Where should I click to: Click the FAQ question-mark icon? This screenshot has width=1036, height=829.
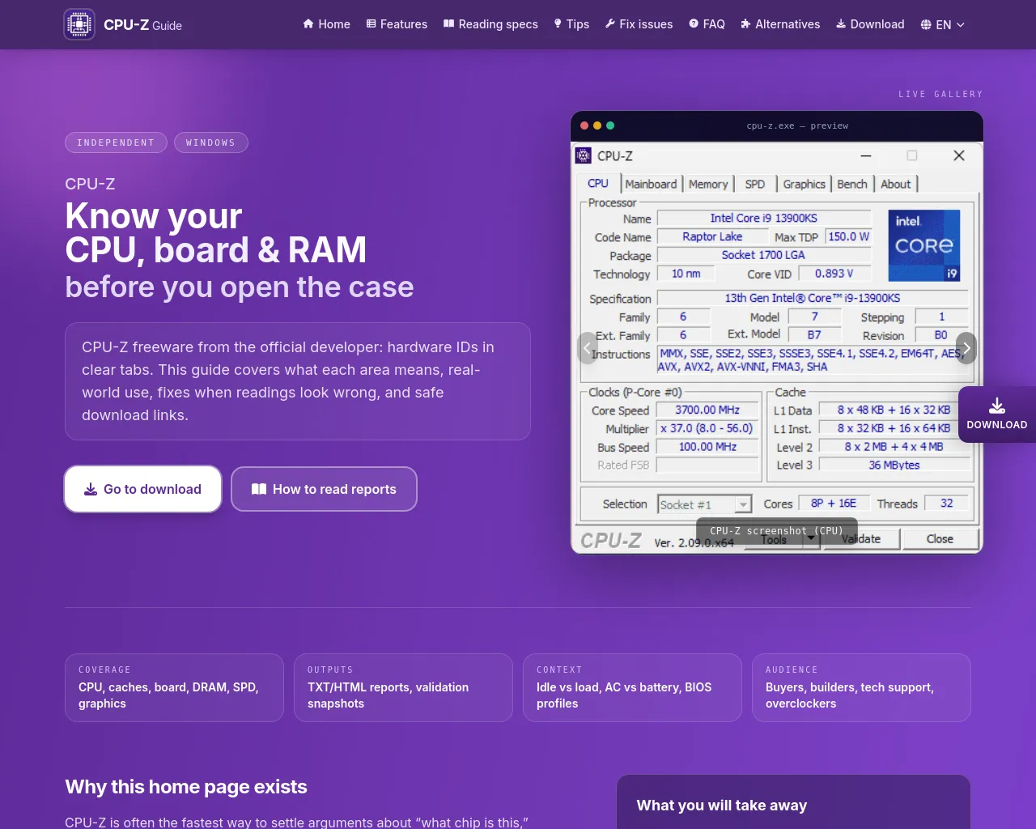[x=694, y=24]
